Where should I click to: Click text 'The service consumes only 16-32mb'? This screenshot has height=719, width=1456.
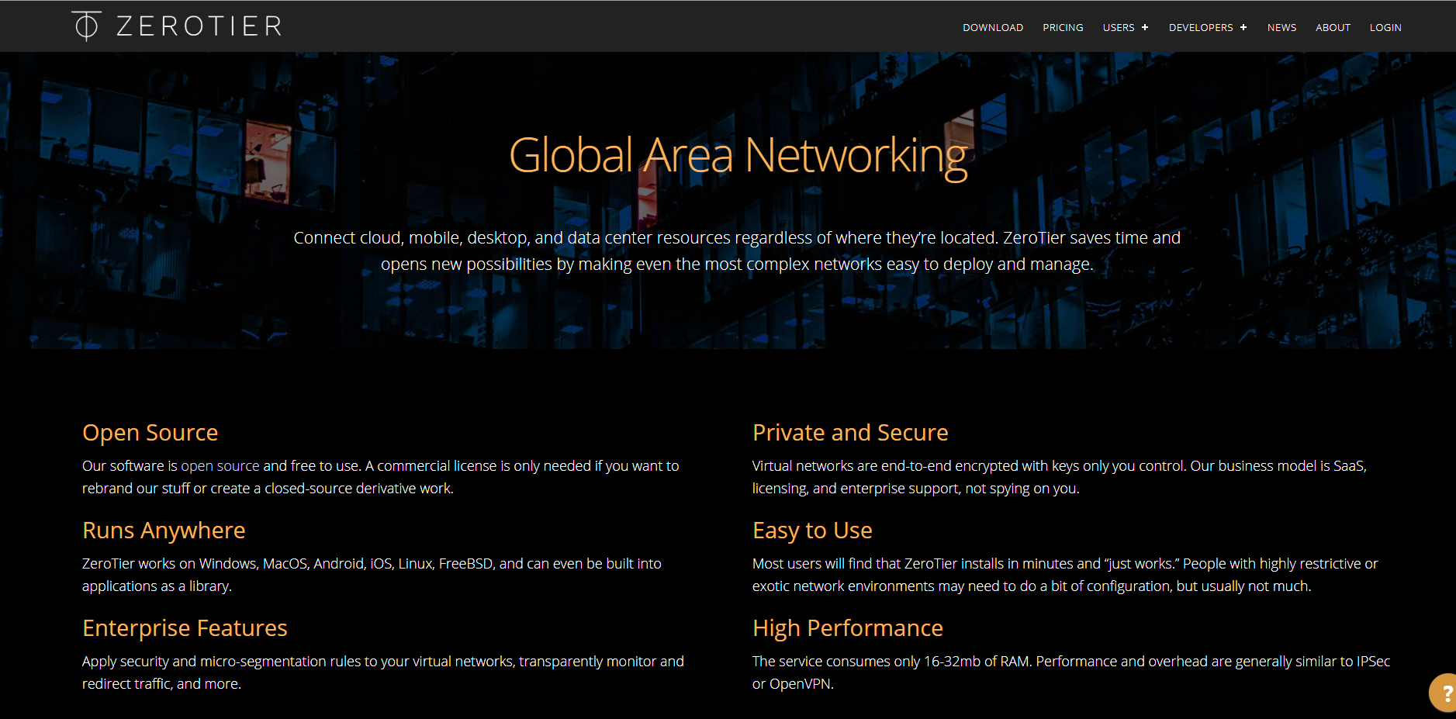click(1071, 672)
